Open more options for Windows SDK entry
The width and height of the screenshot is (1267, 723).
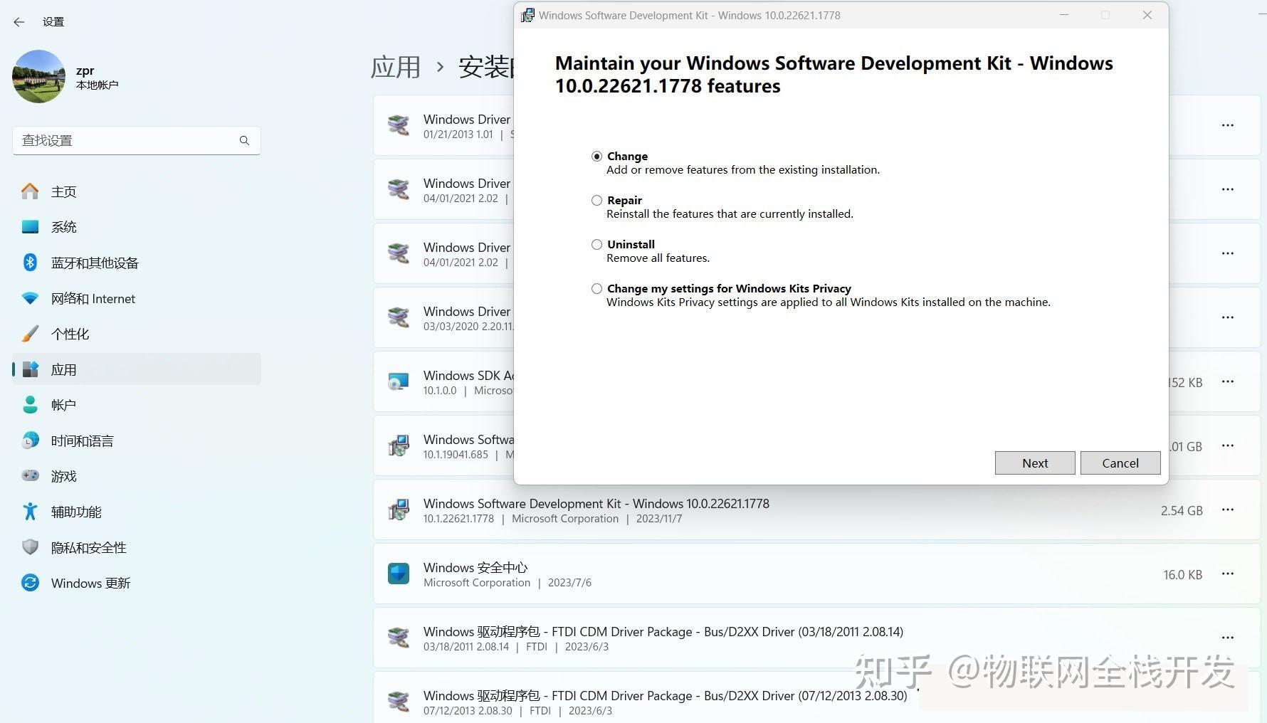coord(1228,382)
